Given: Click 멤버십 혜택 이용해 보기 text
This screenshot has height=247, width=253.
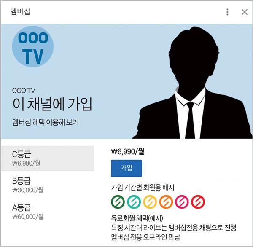Looking at the screenshot, I should [46, 122].
